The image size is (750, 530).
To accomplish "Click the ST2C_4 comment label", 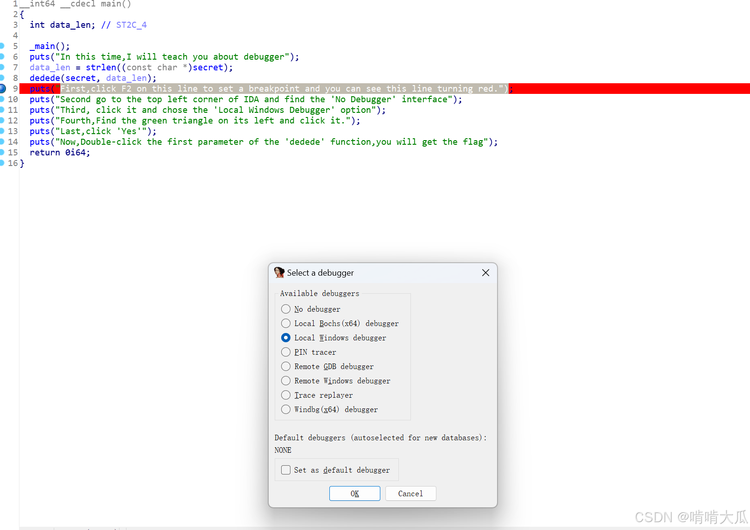I will 132,25.
